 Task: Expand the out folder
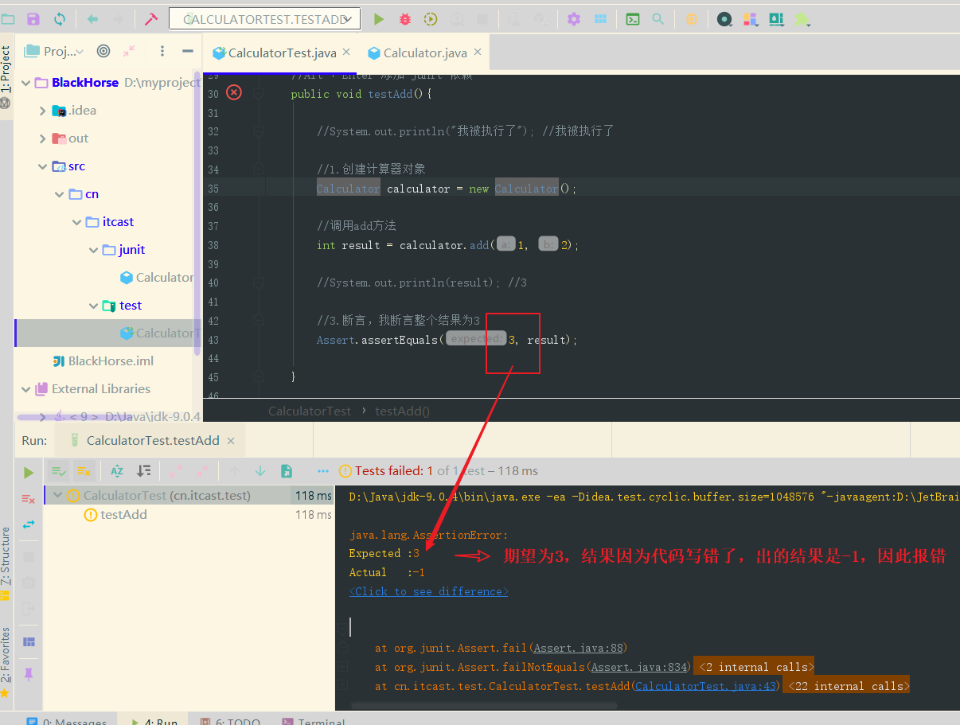[x=43, y=138]
